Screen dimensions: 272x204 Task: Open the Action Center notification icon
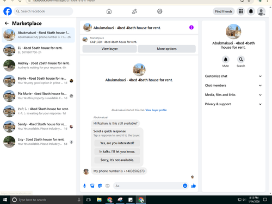(x=265, y=200)
